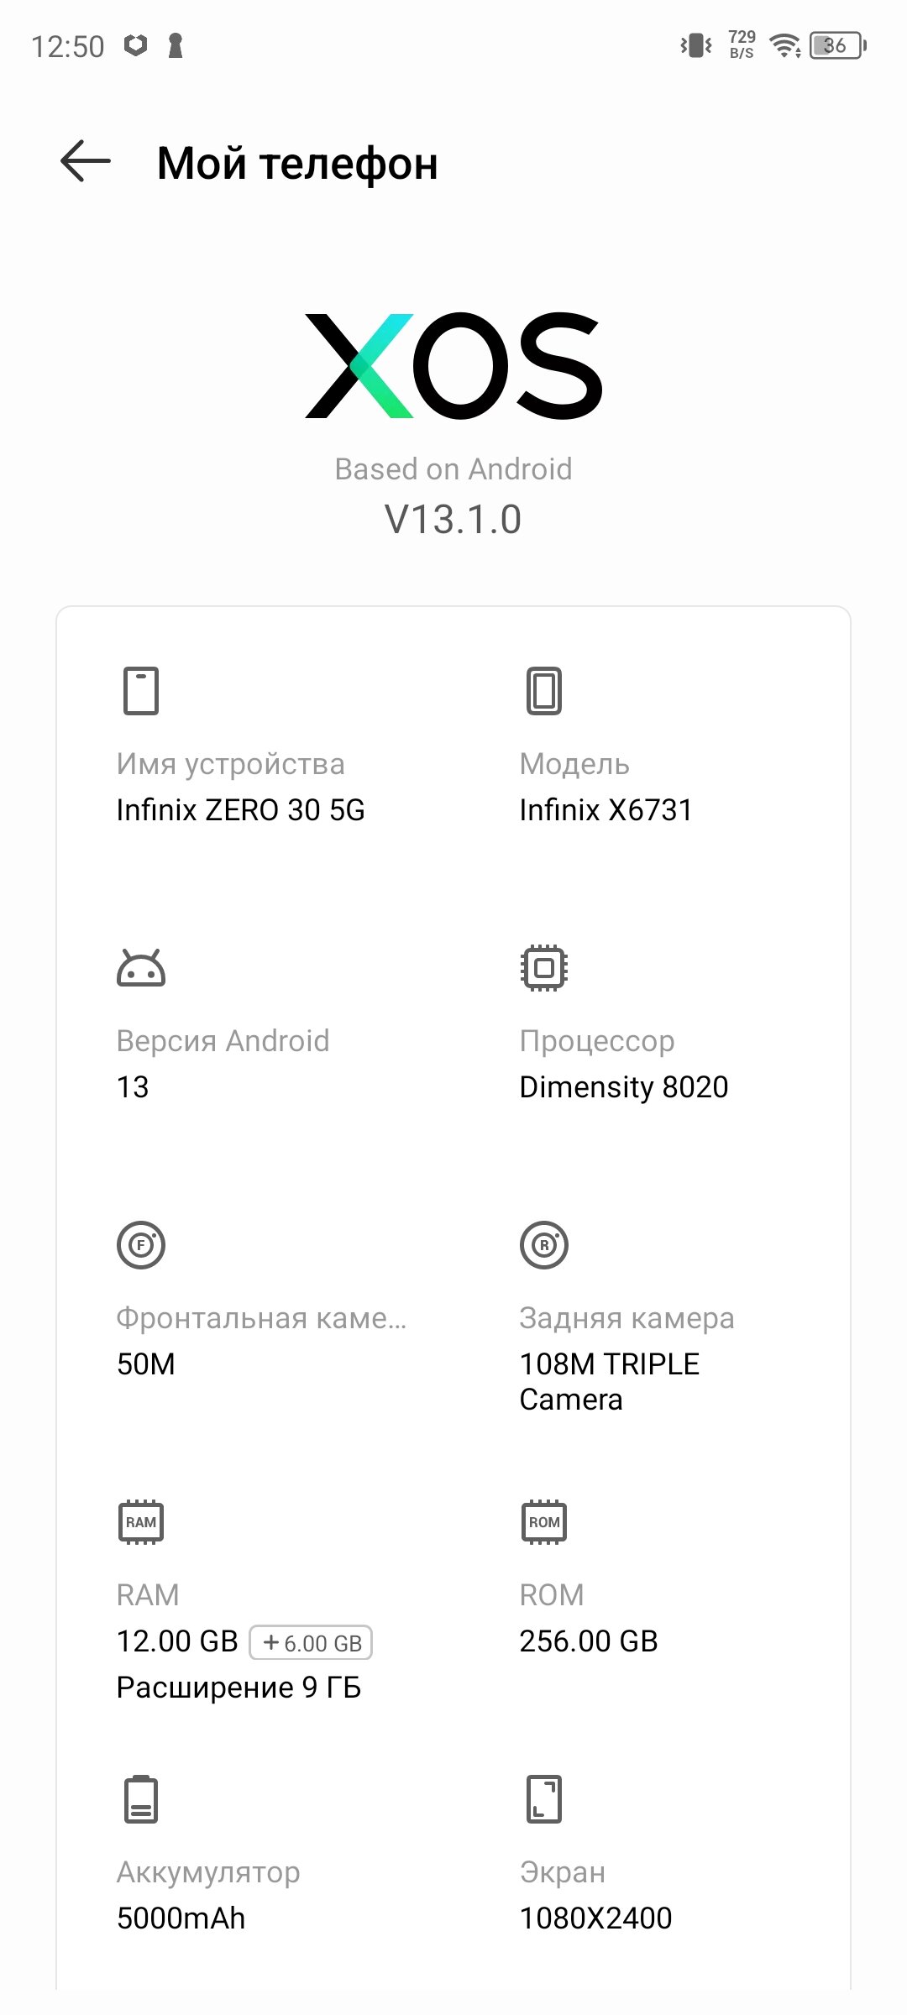Viewport: 907px width, 2015px height.
Task: Tap the front camera F icon
Action: [141, 1245]
